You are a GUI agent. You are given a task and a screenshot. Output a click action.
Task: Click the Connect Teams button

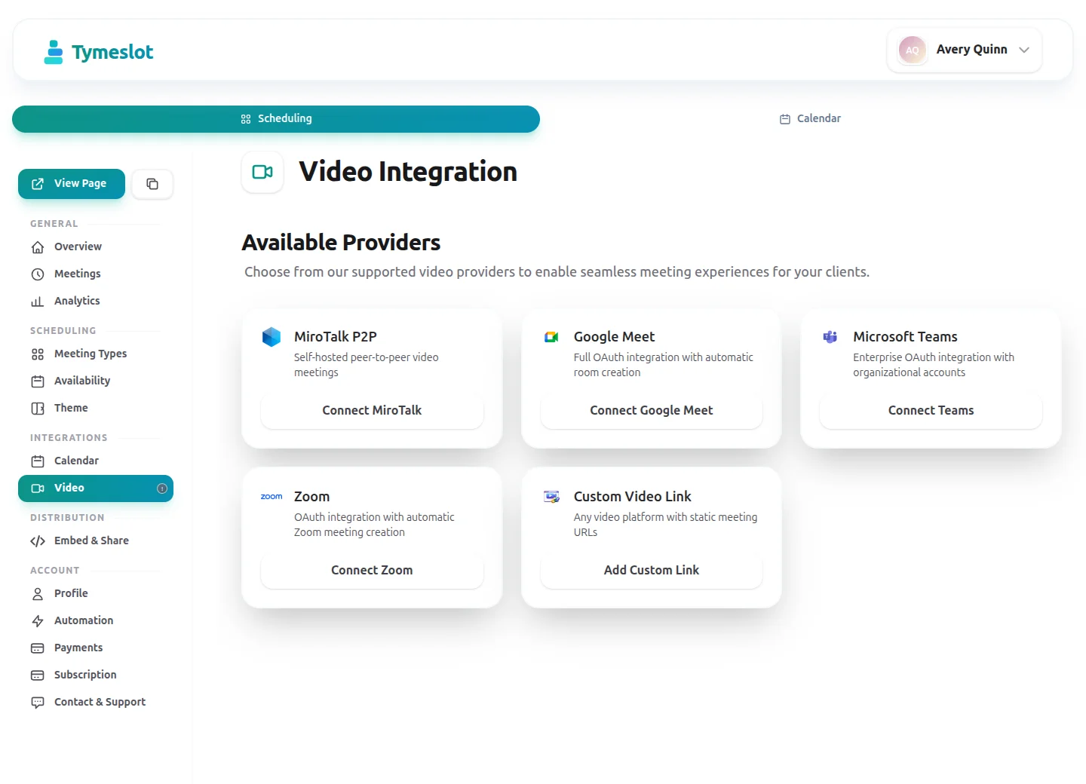931,410
